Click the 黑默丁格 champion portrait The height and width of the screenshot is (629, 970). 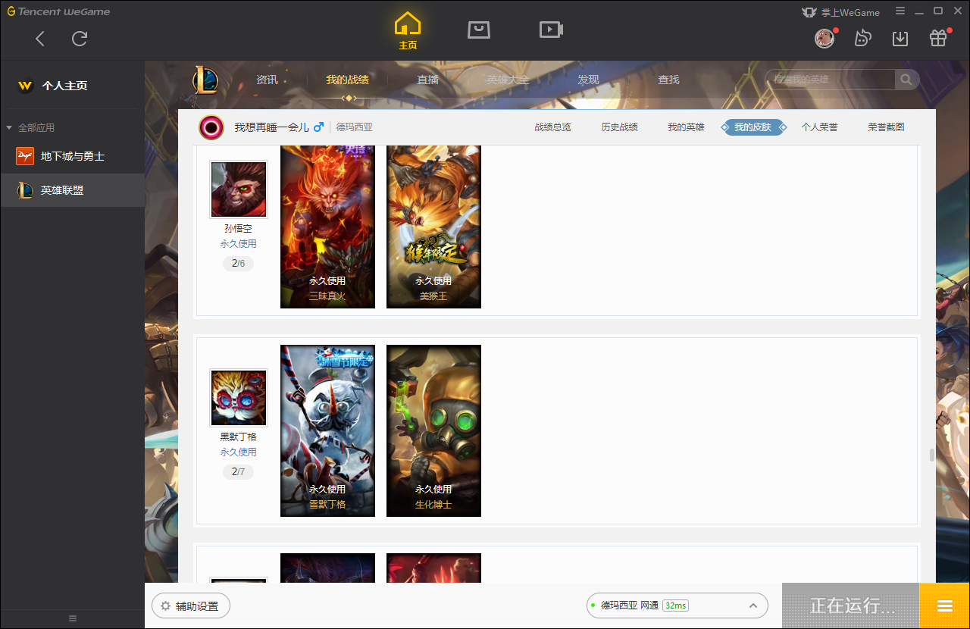[x=239, y=398]
